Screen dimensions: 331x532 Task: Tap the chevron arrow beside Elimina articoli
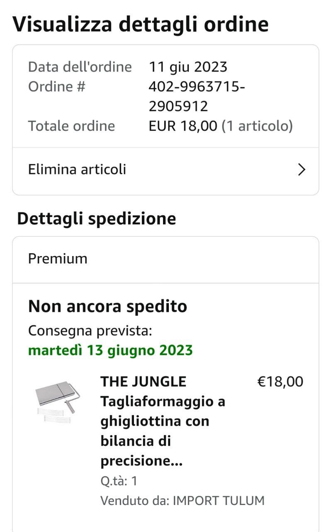tap(302, 170)
